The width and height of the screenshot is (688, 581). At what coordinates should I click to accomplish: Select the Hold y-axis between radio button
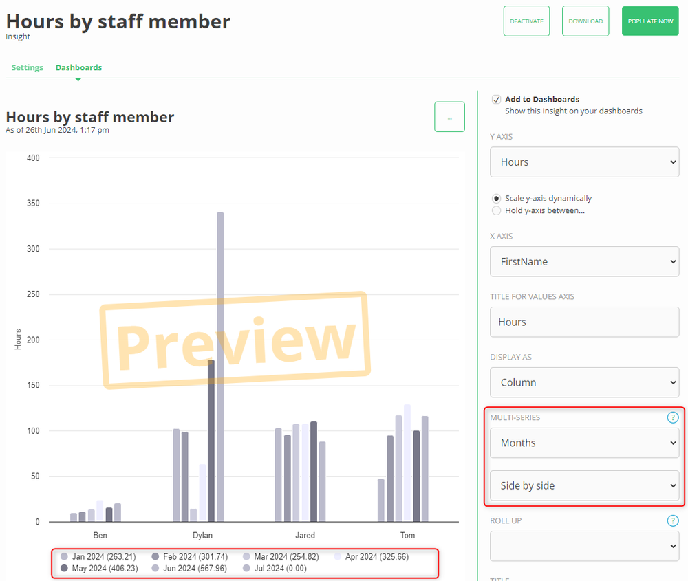pos(496,210)
